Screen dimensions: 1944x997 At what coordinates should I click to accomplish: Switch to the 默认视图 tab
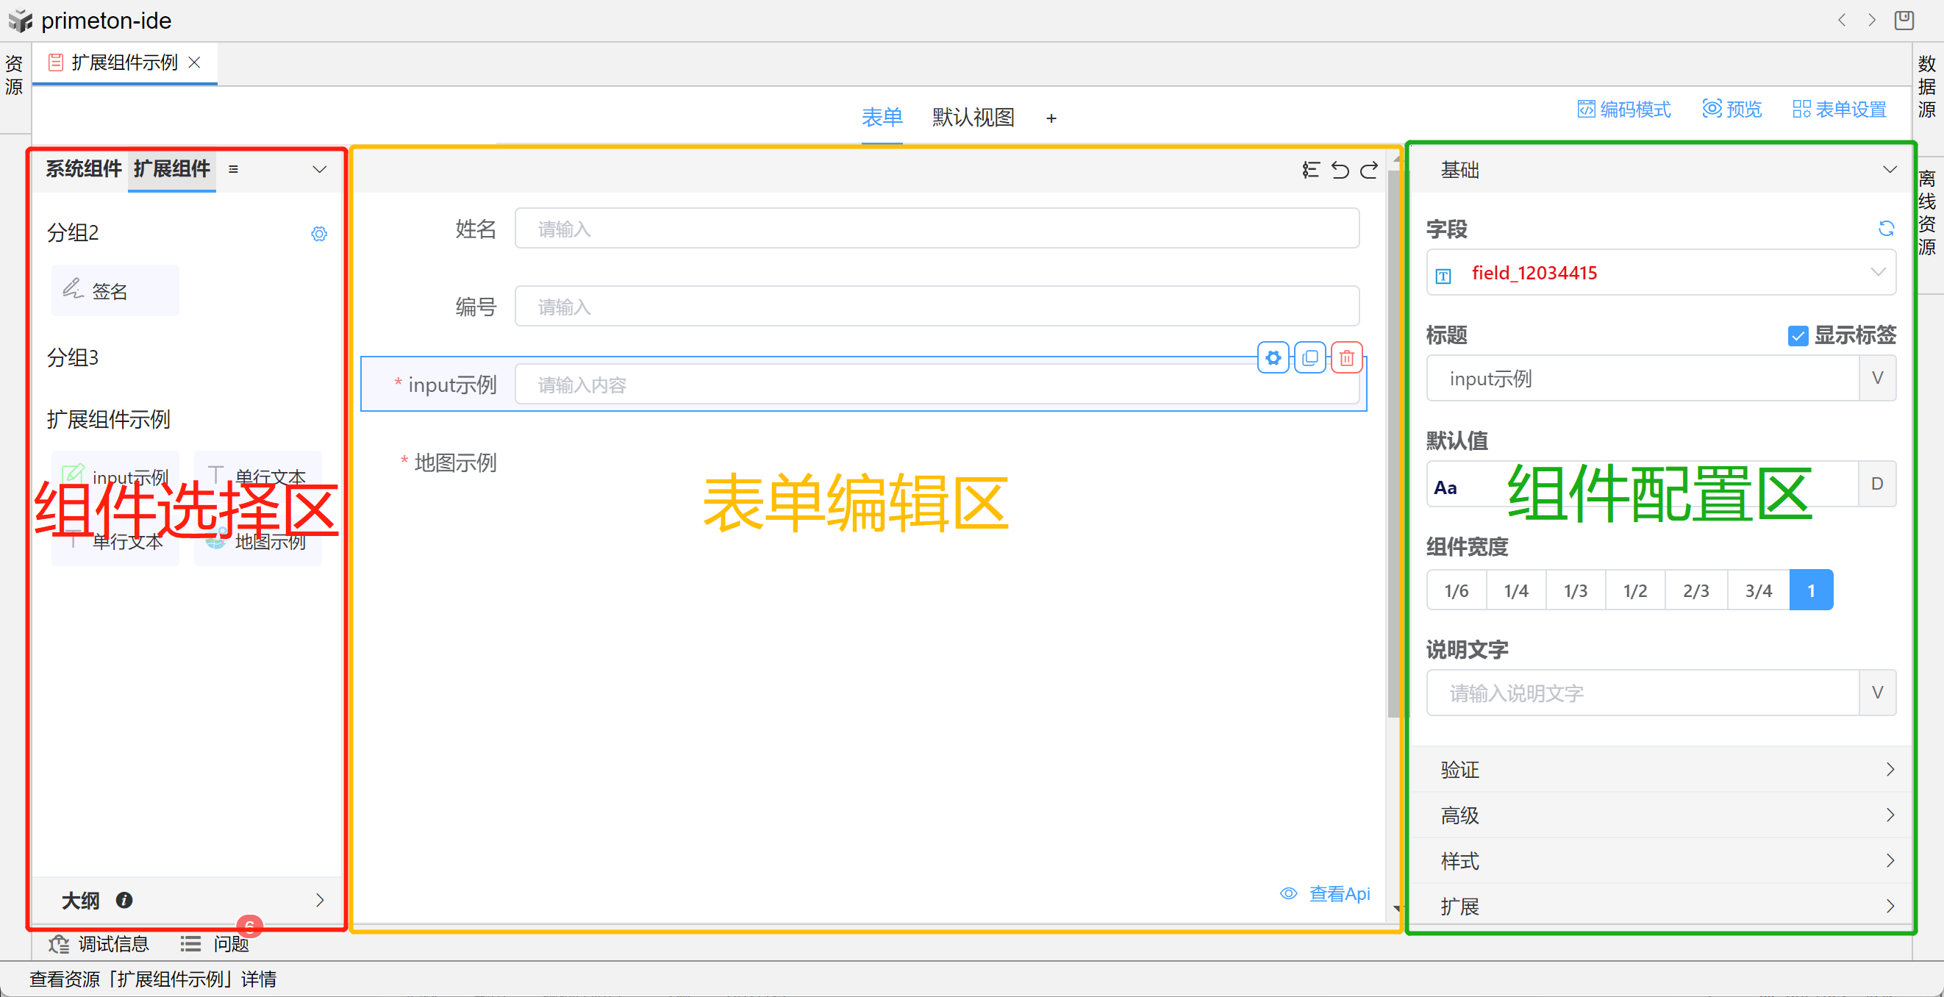pos(973,118)
